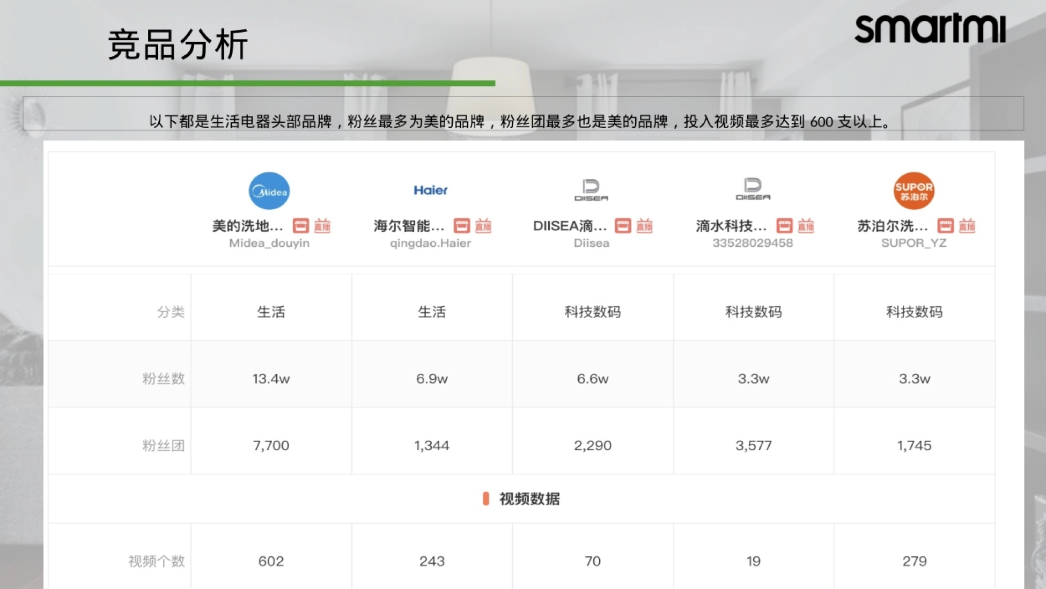This screenshot has height=589, width=1046.
Task: Open the 滴水科技… account name
Action: tap(731, 226)
